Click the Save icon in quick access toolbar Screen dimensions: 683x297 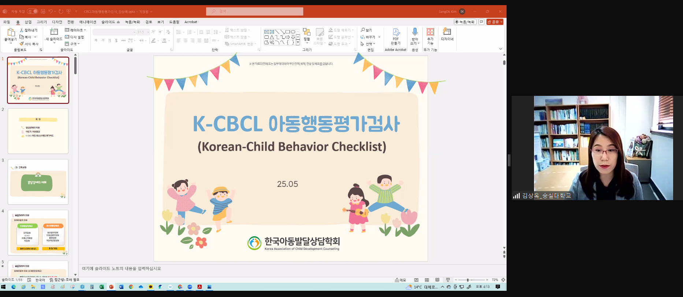pos(43,11)
